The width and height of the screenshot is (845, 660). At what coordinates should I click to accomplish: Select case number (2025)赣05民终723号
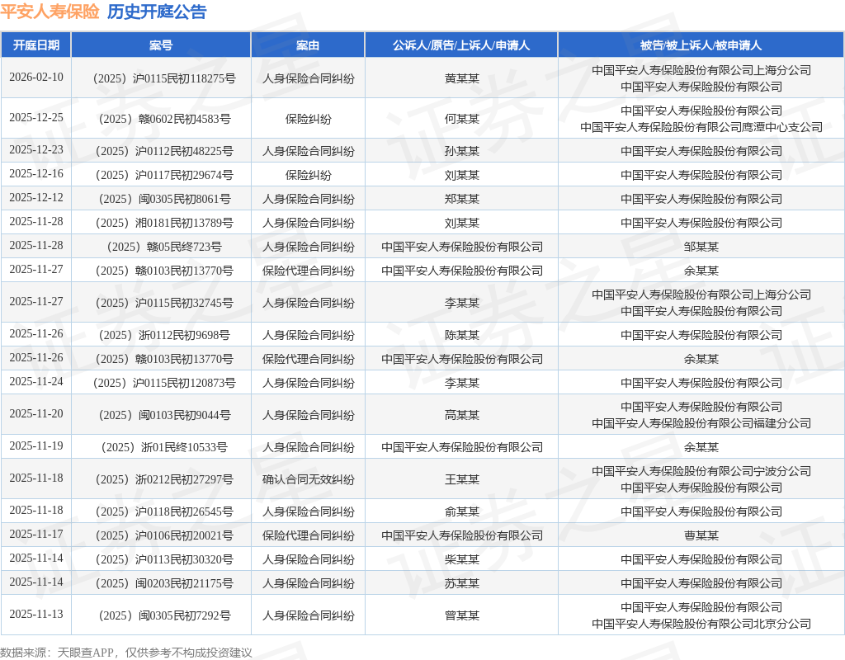coord(164,247)
